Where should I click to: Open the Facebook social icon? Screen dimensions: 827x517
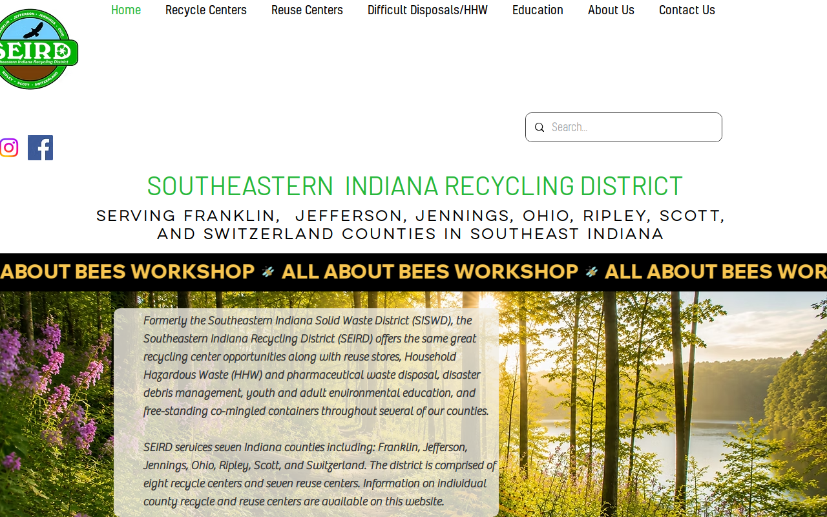point(40,148)
